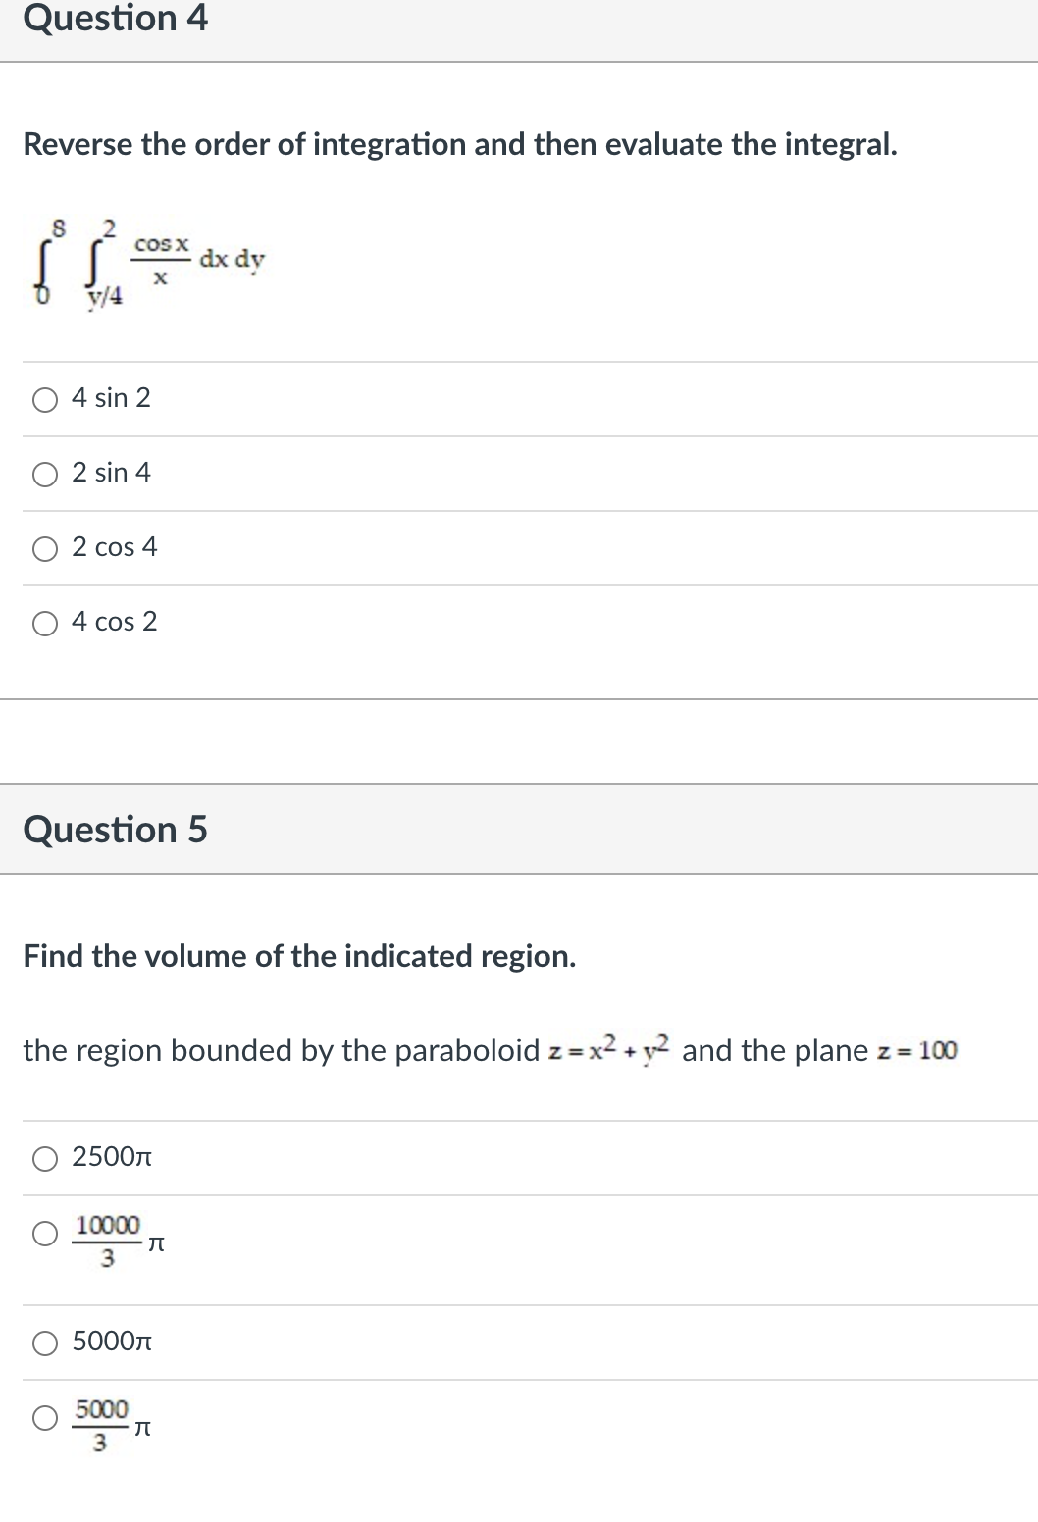The width and height of the screenshot is (1038, 1522).
Task: Select the answer text labeled 4 sin 2
Action: click(x=111, y=399)
